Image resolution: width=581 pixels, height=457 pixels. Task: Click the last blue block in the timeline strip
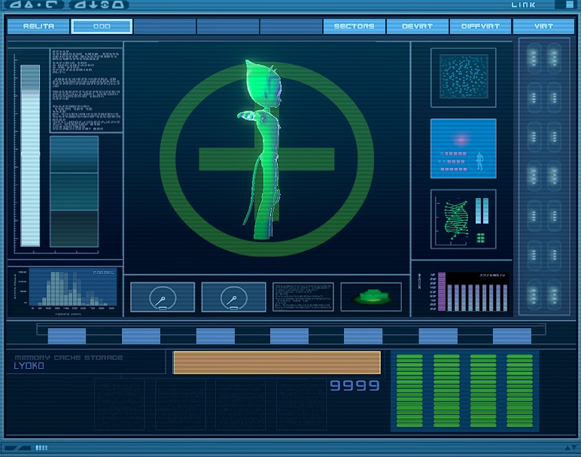(512, 337)
